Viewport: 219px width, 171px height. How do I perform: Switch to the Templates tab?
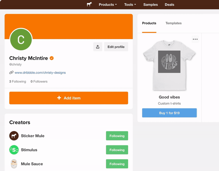pyautogui.click(x=173, y=23)
